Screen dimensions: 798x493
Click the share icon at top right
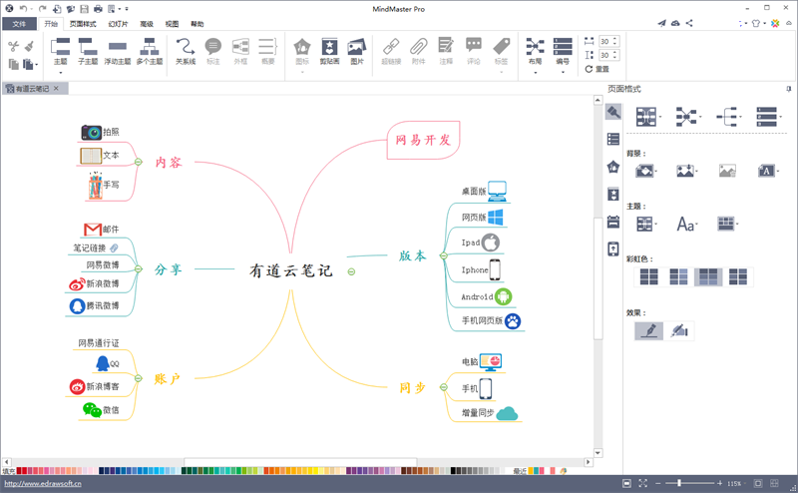click(x=689, y=23)
